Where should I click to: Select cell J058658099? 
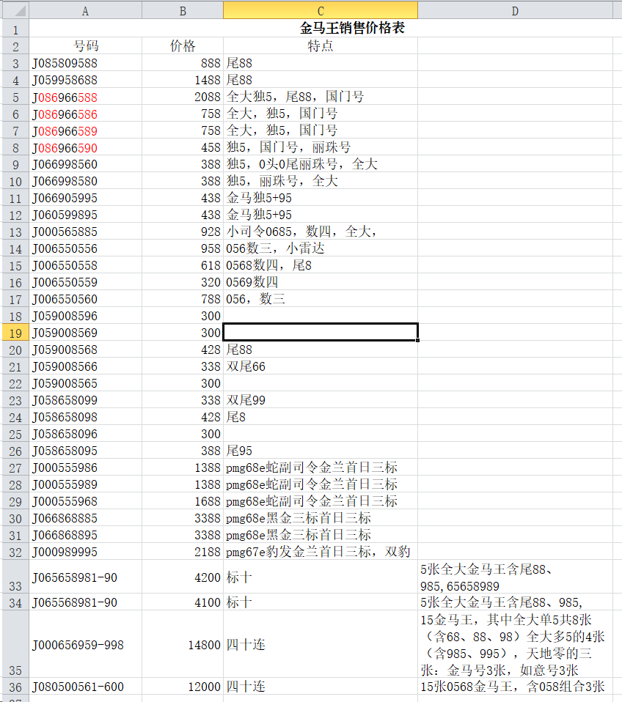coord(86,400)
